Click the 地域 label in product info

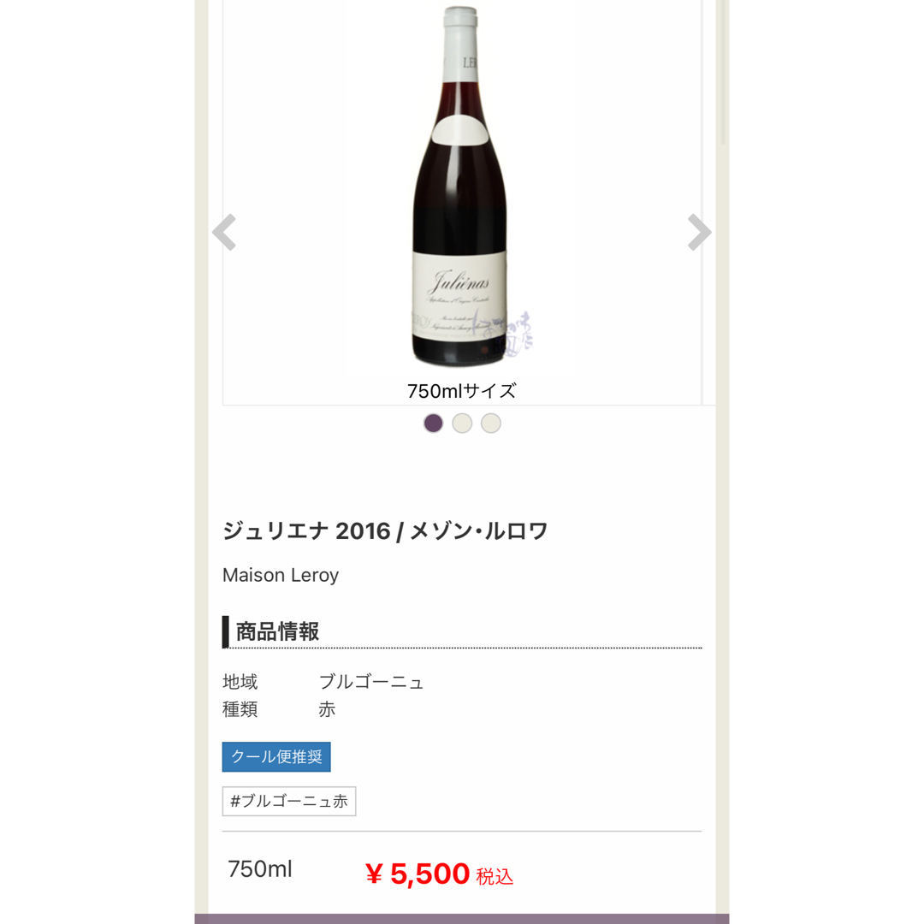[240, 682]
